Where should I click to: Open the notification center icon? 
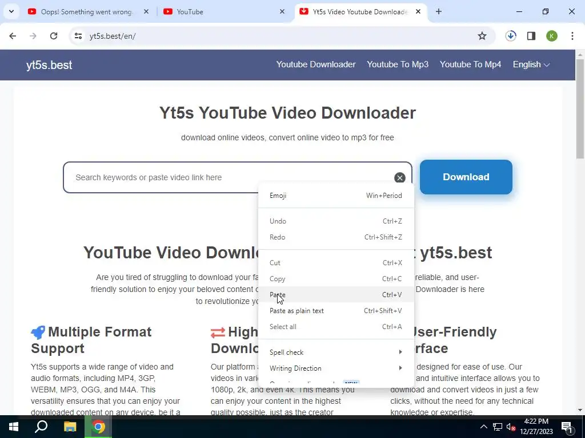(567, 427)
